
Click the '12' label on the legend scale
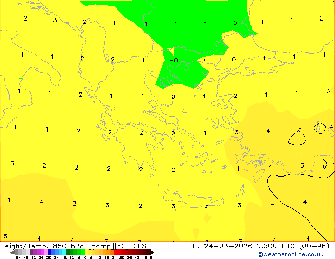click(x=99, y=257)
